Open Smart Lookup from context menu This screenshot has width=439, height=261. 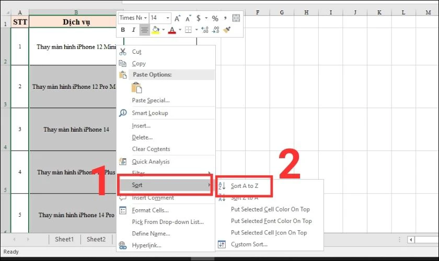[166, 113]
